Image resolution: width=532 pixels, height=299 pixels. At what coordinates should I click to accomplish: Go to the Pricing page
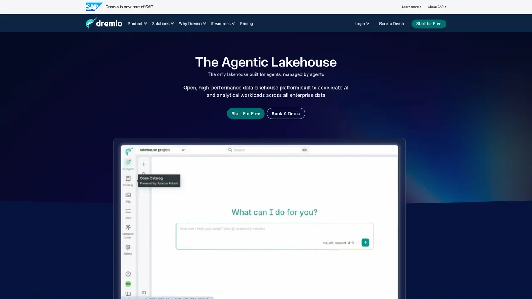coord(246,24)
